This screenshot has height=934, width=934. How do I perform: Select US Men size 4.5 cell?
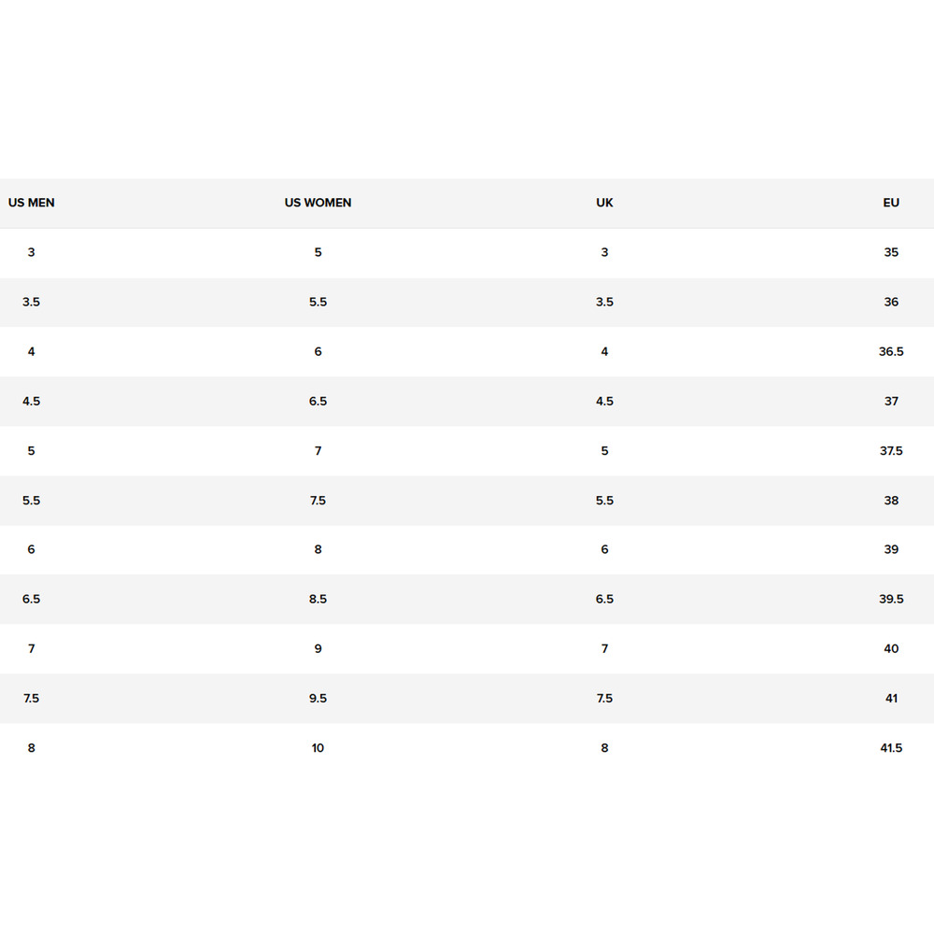(x=32, y=402)
